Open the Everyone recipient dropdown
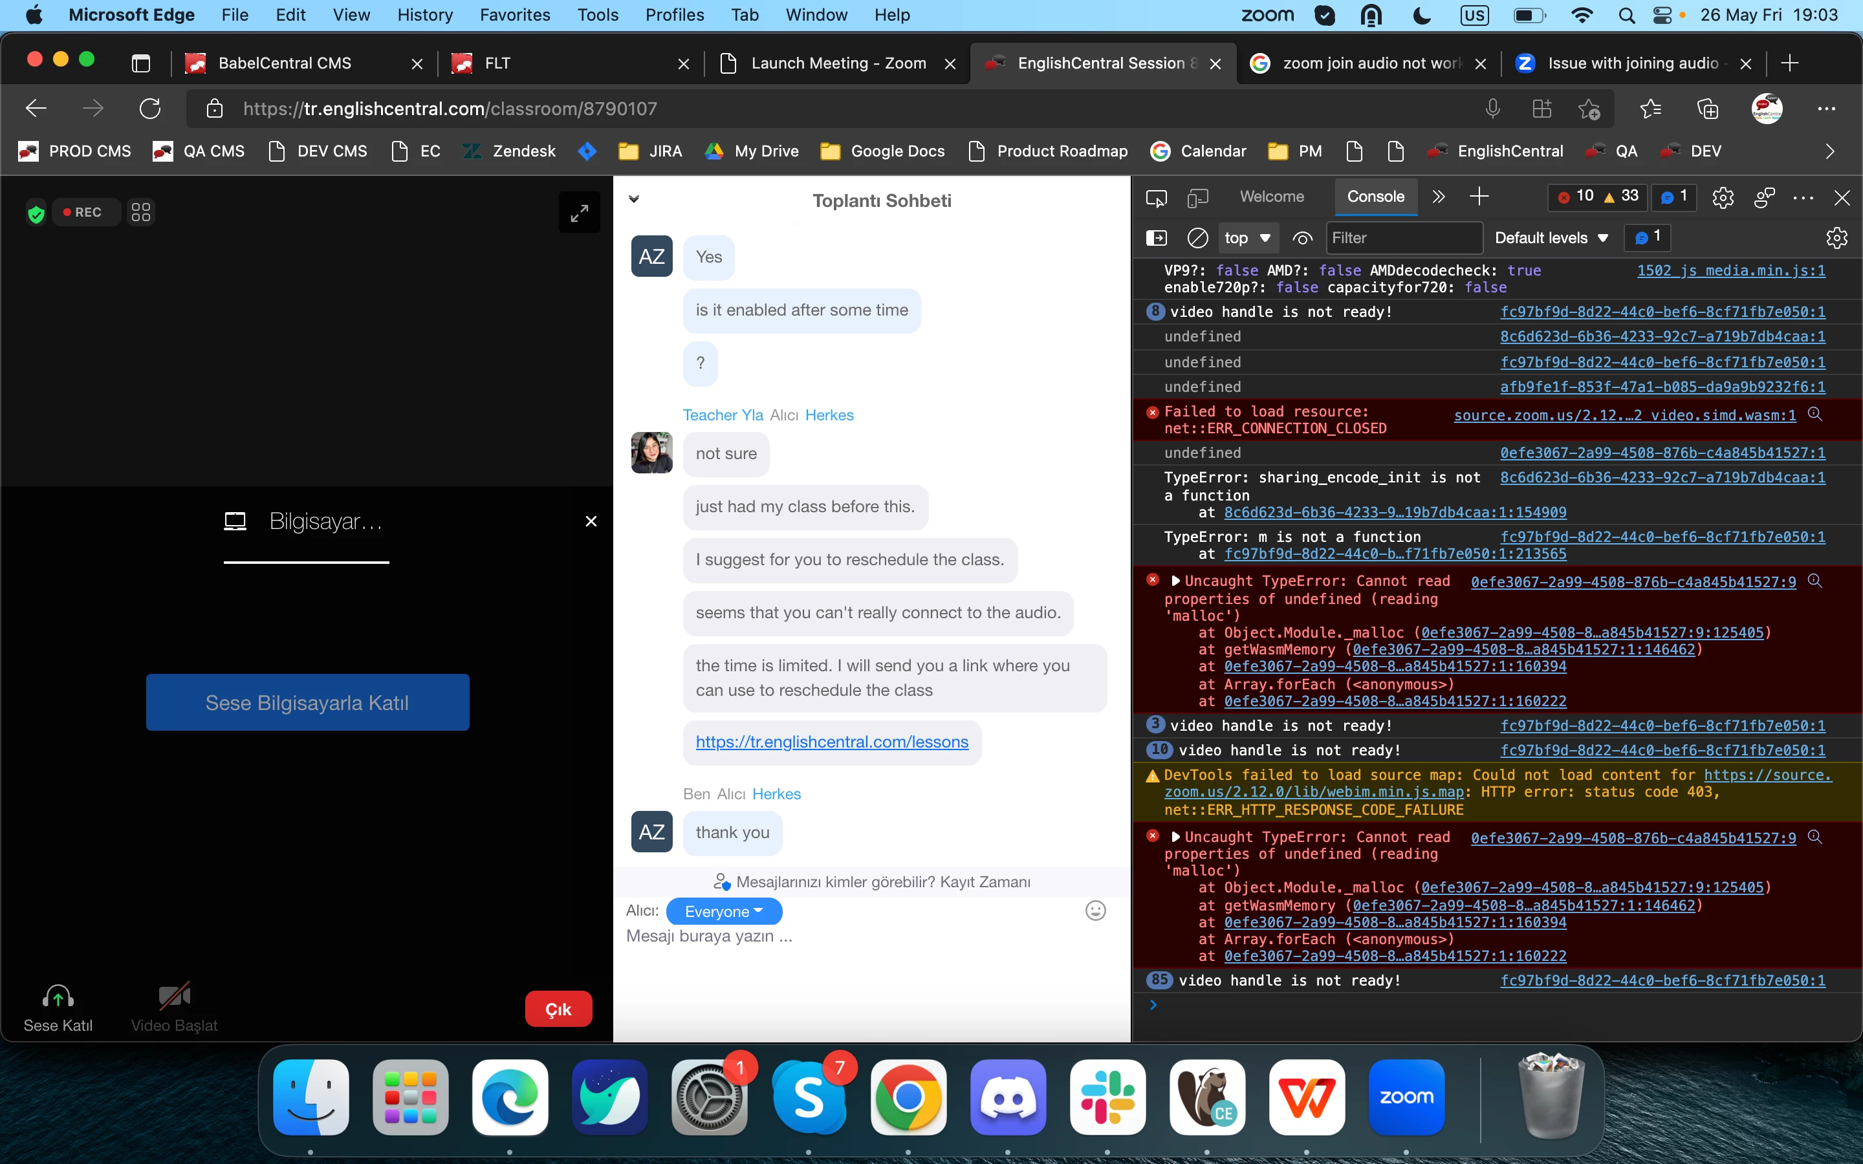The image size is (1863, 1164). coord(724,912)
